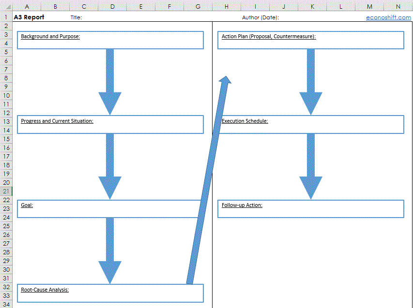Select column F header
Screen dimensions: 413x308
(169, 7)
